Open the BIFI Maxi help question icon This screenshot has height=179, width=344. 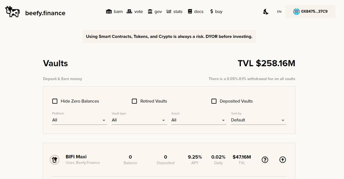pyautogui.click(x=265, y=160)
